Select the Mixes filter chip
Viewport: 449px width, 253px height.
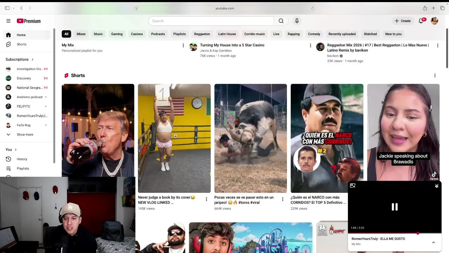click(81, 34)
